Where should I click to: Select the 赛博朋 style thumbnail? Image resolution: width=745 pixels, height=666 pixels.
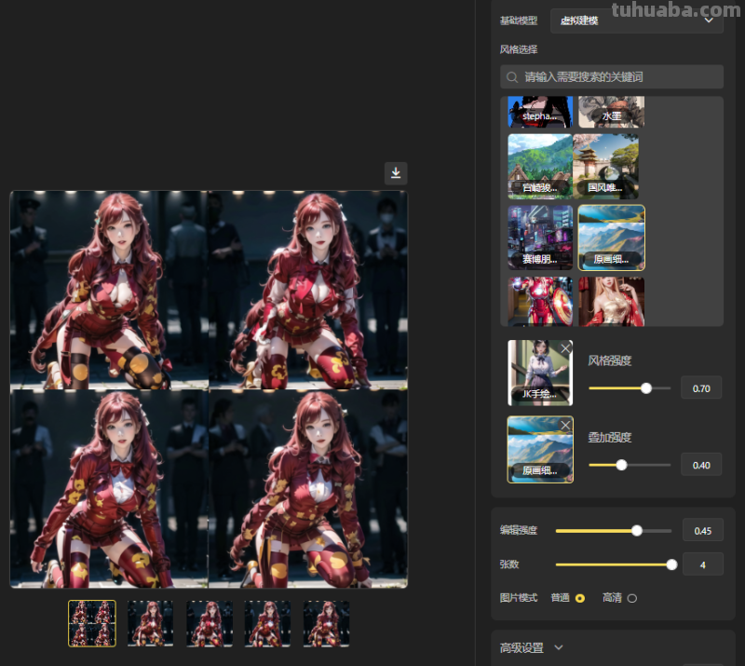[540, 238]
